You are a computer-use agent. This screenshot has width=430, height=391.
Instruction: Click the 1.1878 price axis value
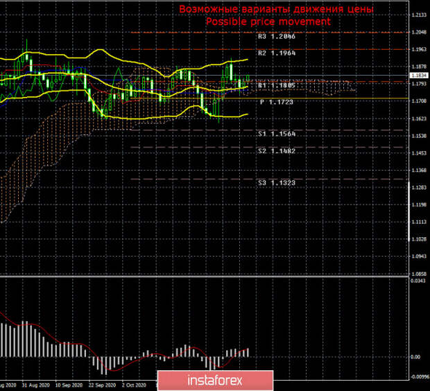420,67
